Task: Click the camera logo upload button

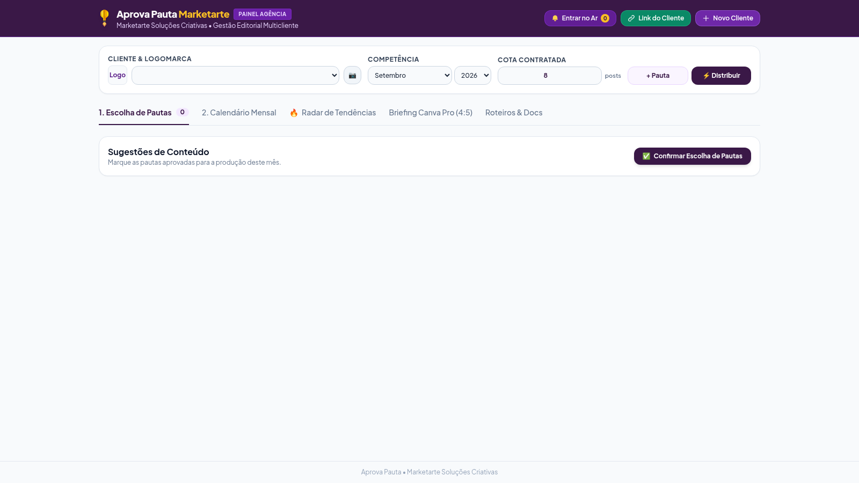Action: point(352,76)
